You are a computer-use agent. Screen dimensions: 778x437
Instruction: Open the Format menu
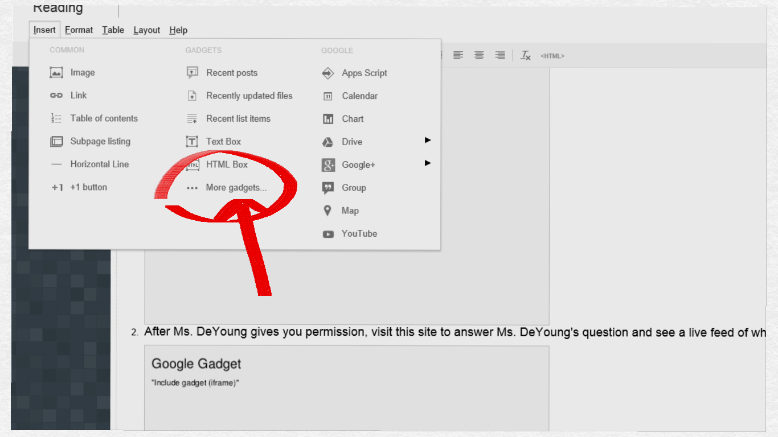coord(79,30)
